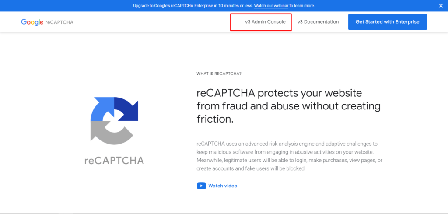Viewport: 448px width, 214px height.
Task: Click the headline 'reCAPTCHA protects your website'
Action: 280,93
